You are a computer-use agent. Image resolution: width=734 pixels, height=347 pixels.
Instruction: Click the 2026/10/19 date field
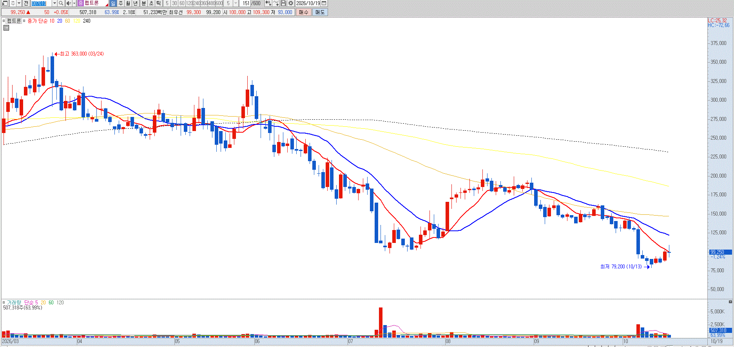tap(308, 3)
